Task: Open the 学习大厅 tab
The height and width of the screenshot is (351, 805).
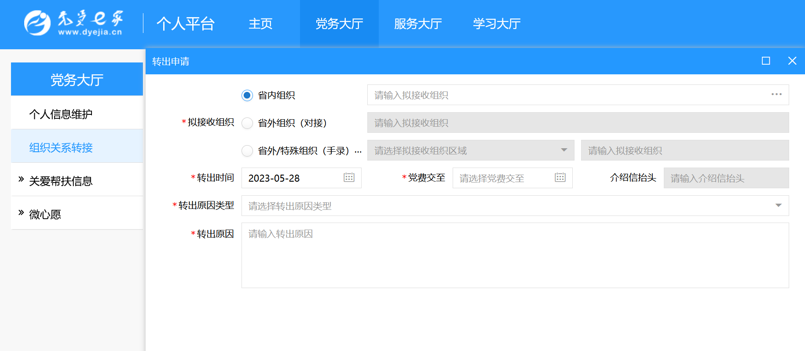Action: click(497, 24)
